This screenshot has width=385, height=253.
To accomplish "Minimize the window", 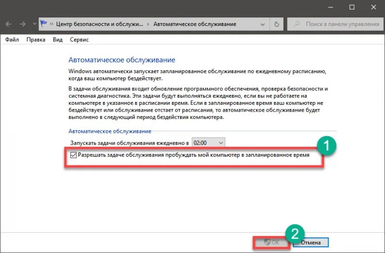I will (331, 7).
